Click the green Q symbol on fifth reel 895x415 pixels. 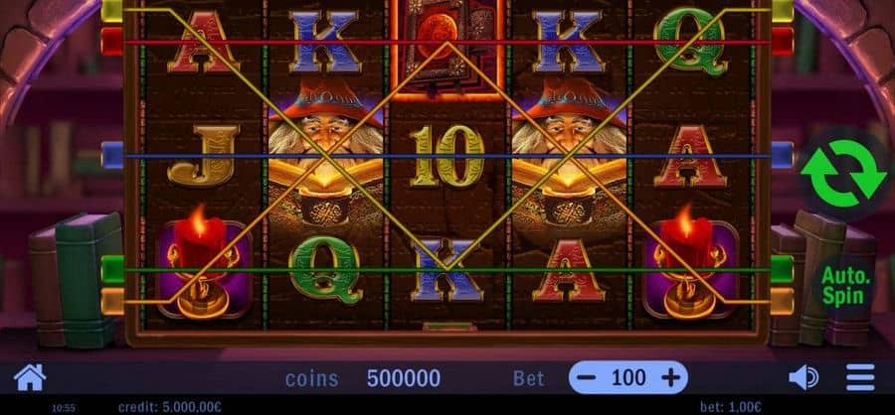[690, 42]
